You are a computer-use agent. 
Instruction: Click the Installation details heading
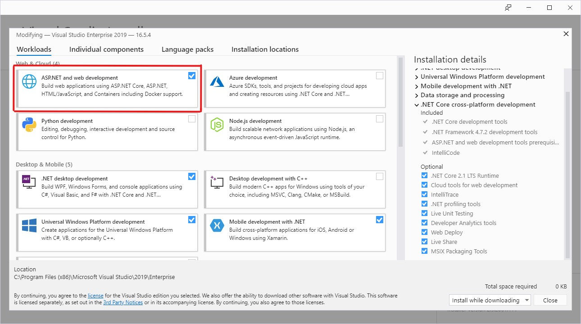[450, 59]
